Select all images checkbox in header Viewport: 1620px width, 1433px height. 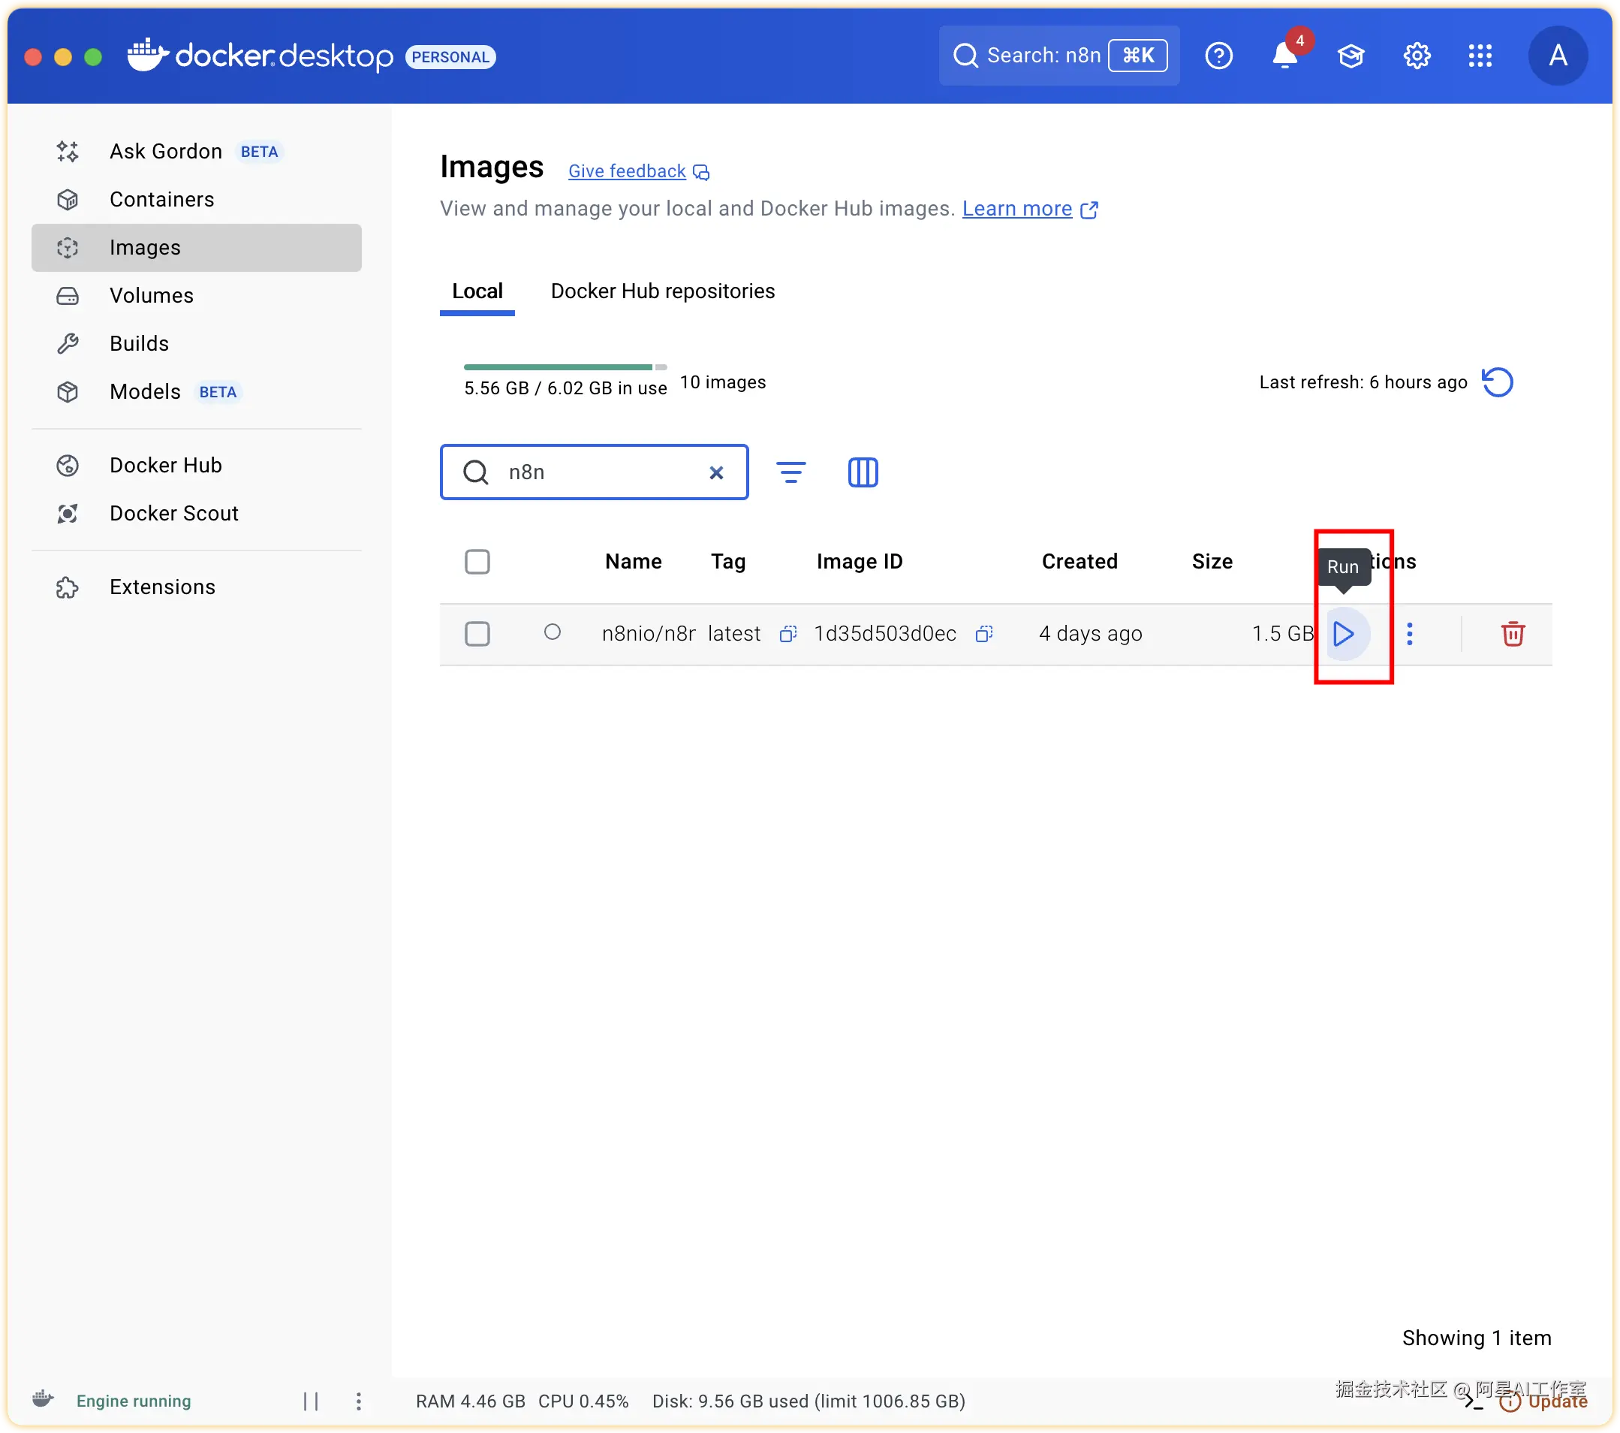pyautogui.click(x=477, y=562)
